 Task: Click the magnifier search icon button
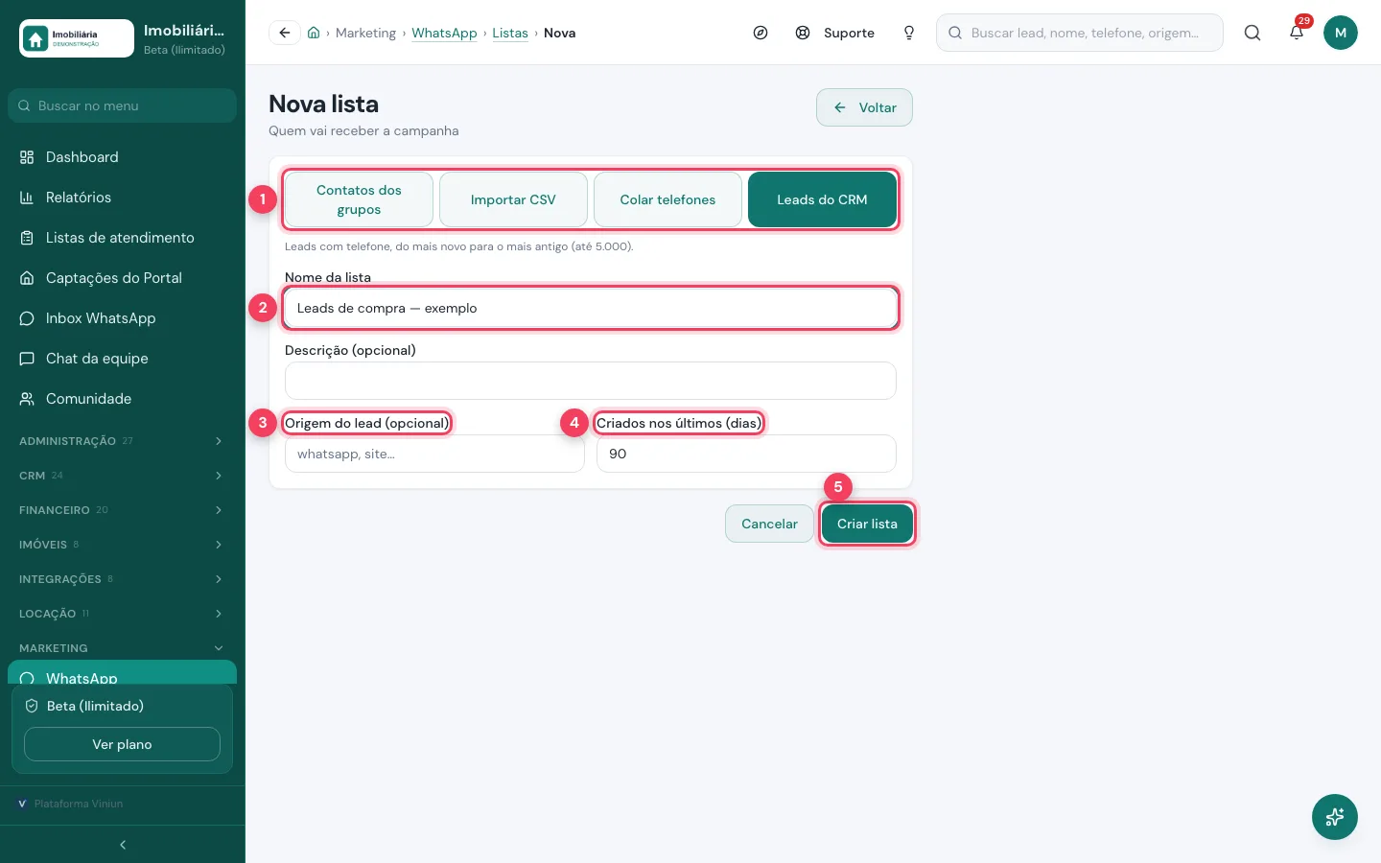click(1252, 33)
